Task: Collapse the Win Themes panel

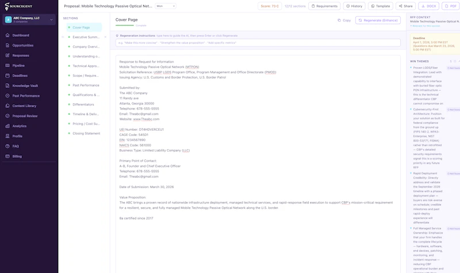Action: tap(459, 61)
